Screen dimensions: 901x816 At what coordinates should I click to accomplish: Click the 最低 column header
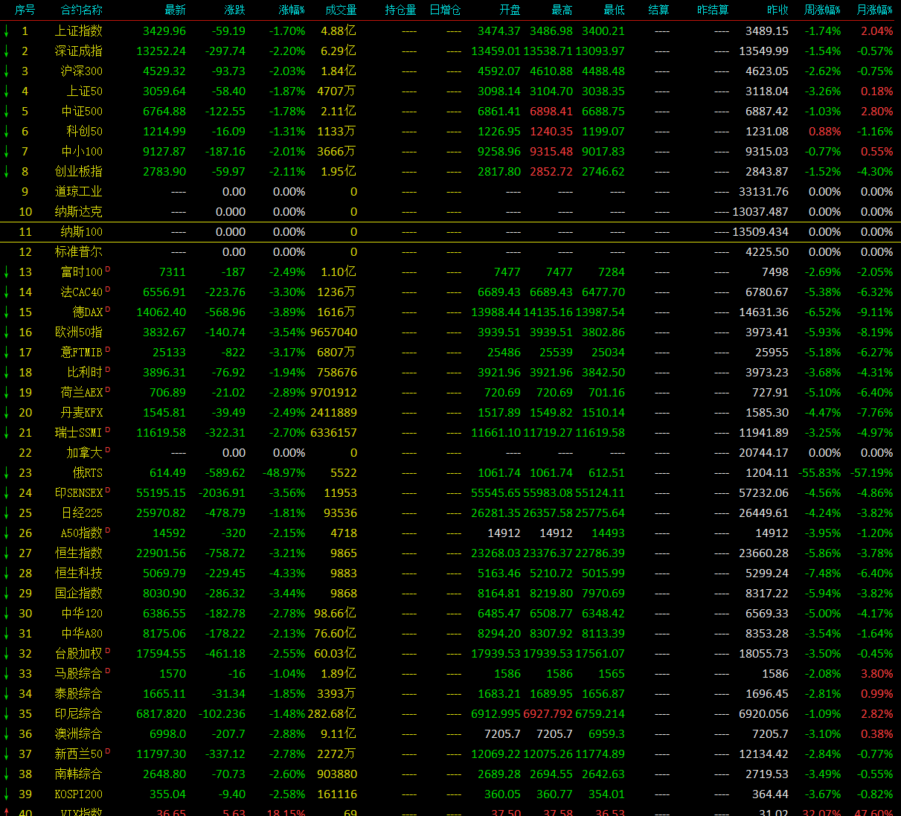click(x=614, y=10)
